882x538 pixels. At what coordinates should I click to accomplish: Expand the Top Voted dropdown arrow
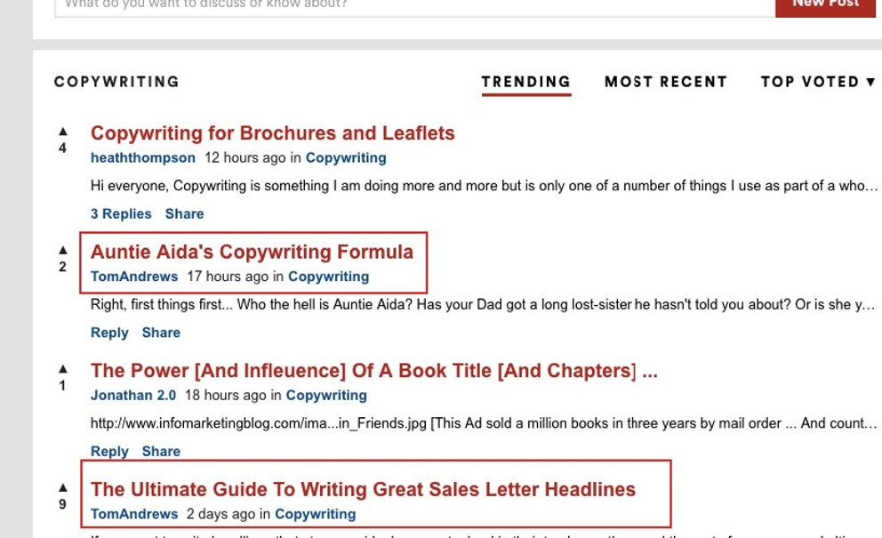(x=870, y=82)
